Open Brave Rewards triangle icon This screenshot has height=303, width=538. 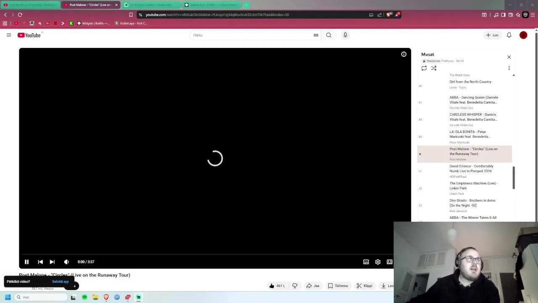[x=397, y=15]
